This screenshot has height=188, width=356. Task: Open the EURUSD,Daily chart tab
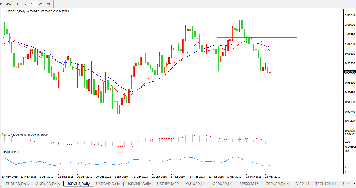(16, 184)
